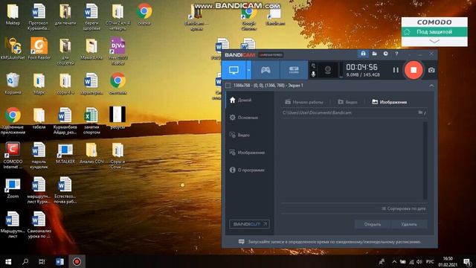Viewport: 476px width, 268px height.
Task: Open output folder icon in Bandicam title bar
Action: click(x=374, y=54)
